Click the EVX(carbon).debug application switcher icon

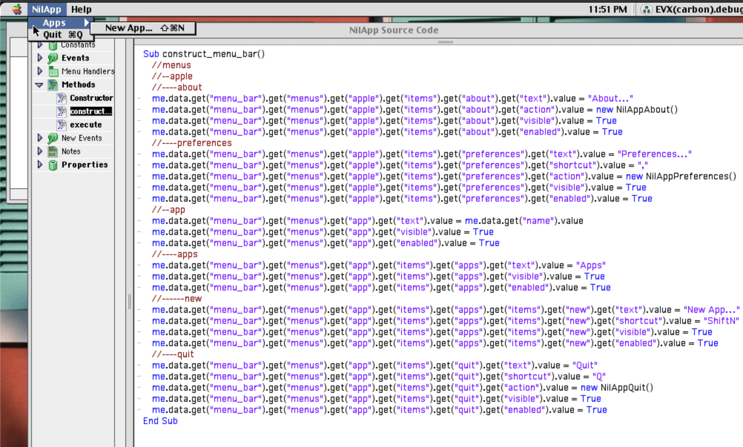click(x=646, y=9)
